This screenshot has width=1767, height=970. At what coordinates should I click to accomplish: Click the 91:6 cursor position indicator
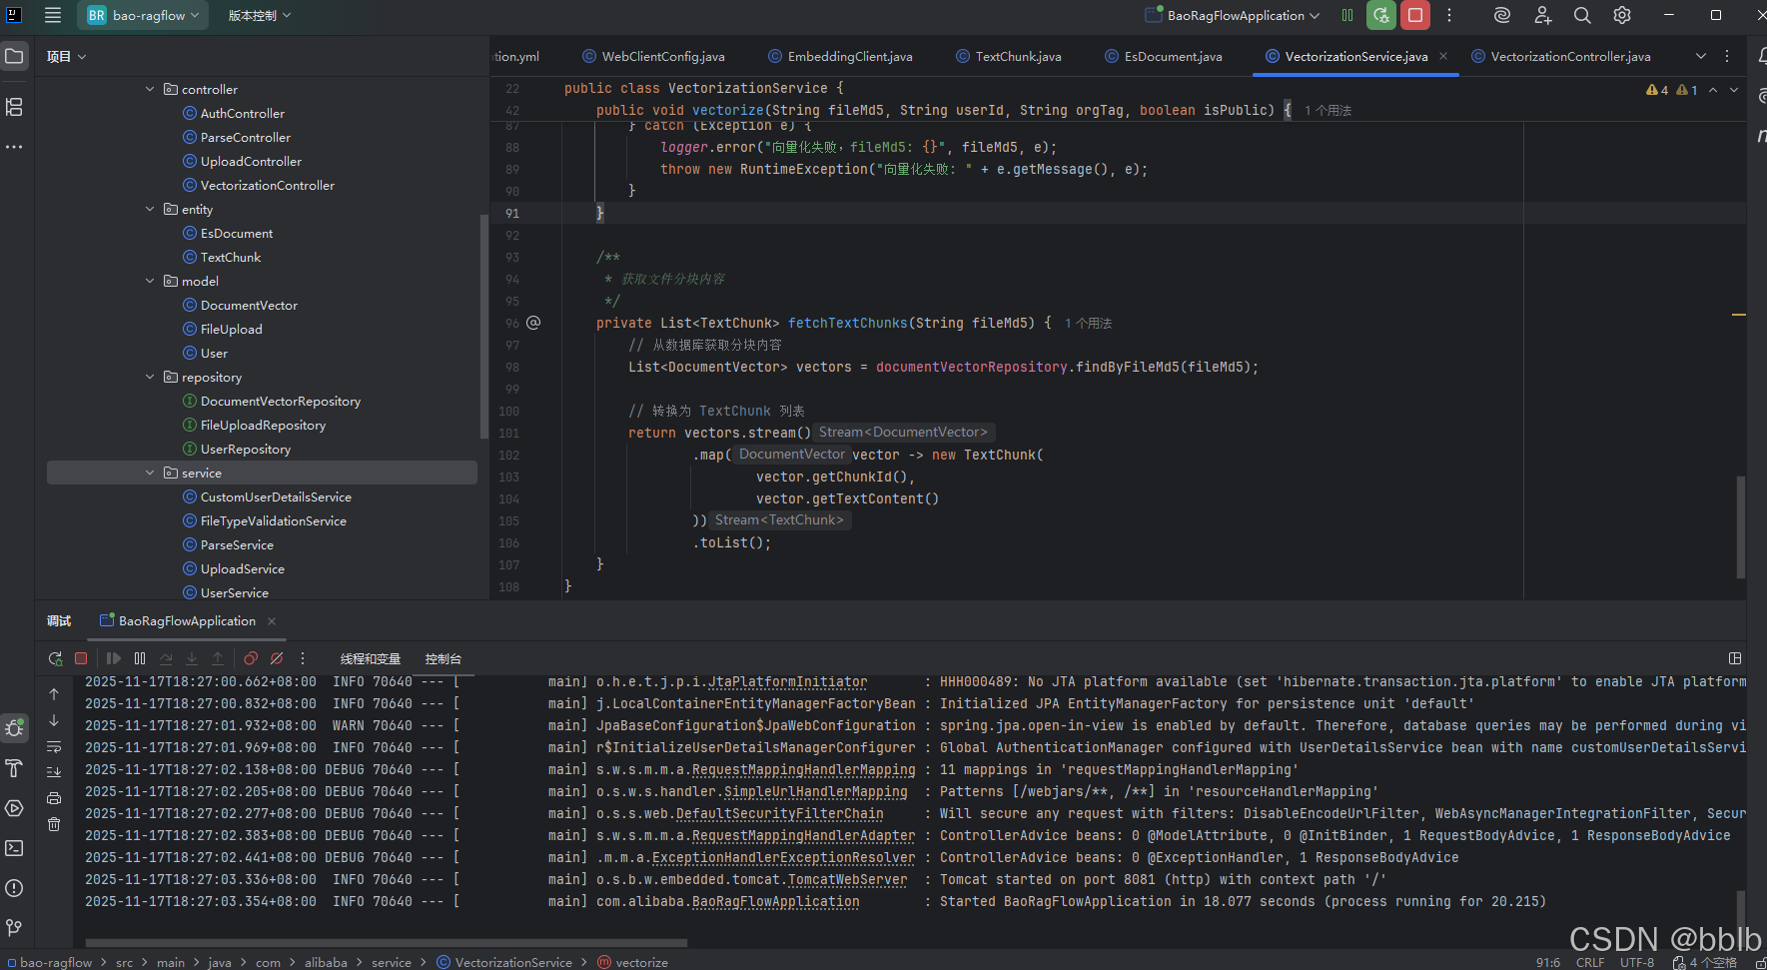pos(1548,962)
